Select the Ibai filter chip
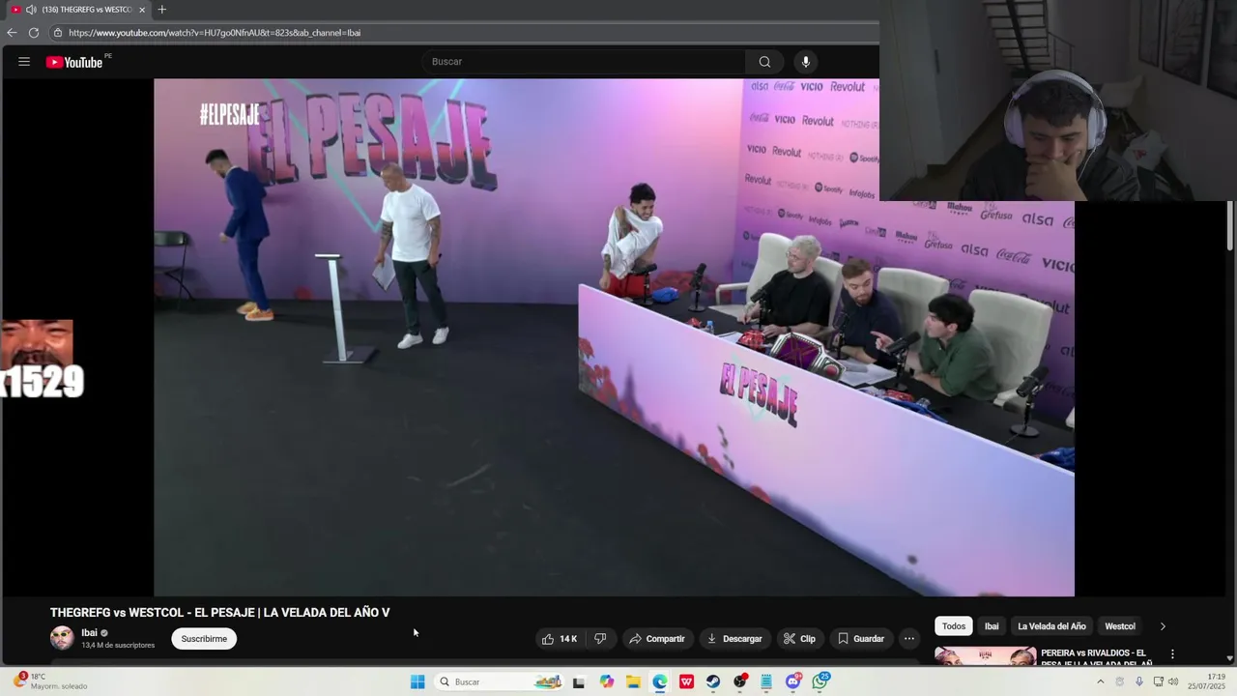 (x=992, y=626)
